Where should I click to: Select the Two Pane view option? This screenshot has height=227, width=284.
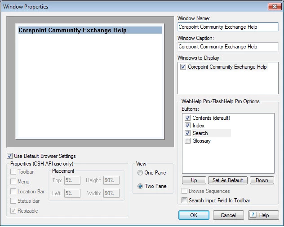pyautogui.click(x=140, y=186)
